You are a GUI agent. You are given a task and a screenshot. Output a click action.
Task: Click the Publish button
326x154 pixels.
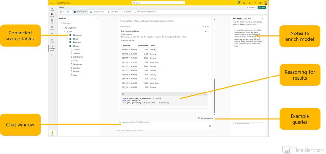(127, 12)
